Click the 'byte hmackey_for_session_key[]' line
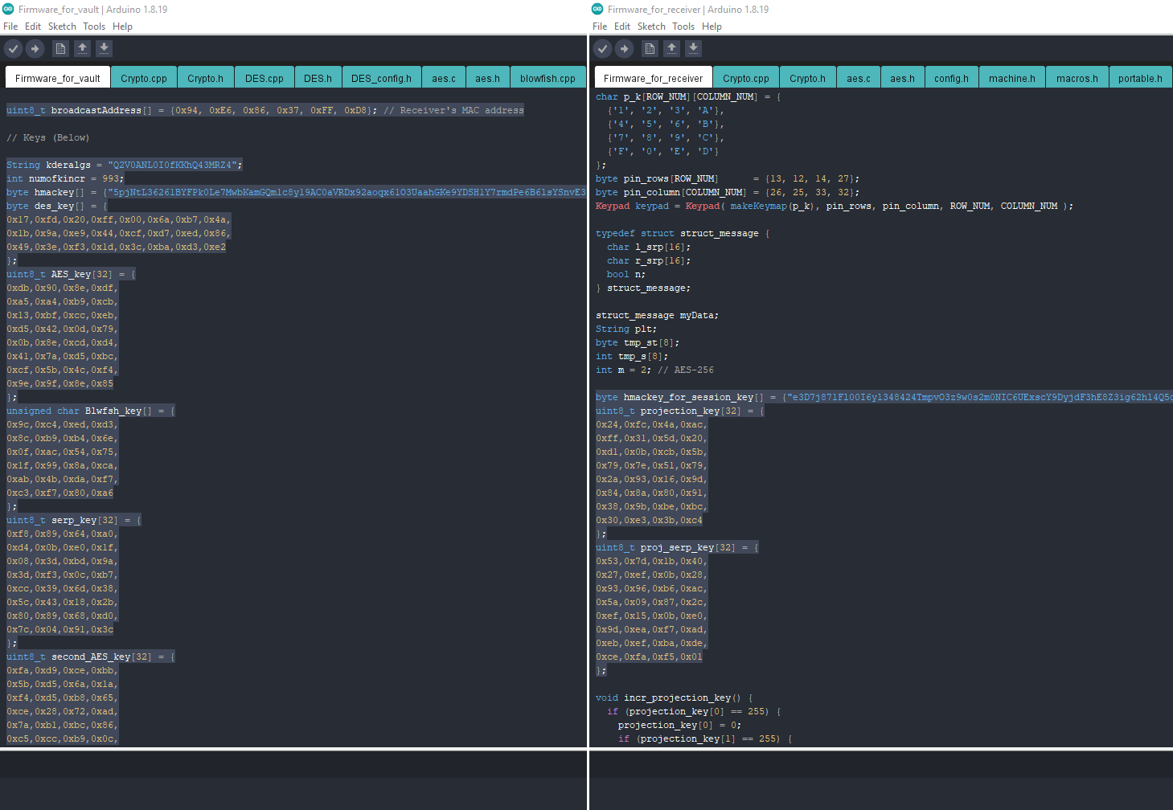 click(884, 397)
